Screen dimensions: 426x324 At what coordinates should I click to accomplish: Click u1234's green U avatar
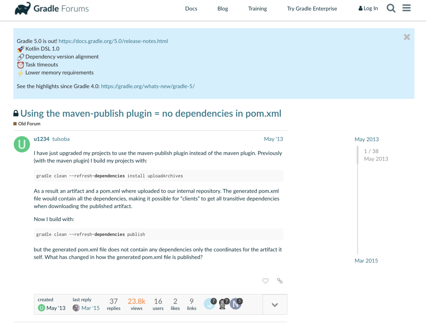click(22, 144)
